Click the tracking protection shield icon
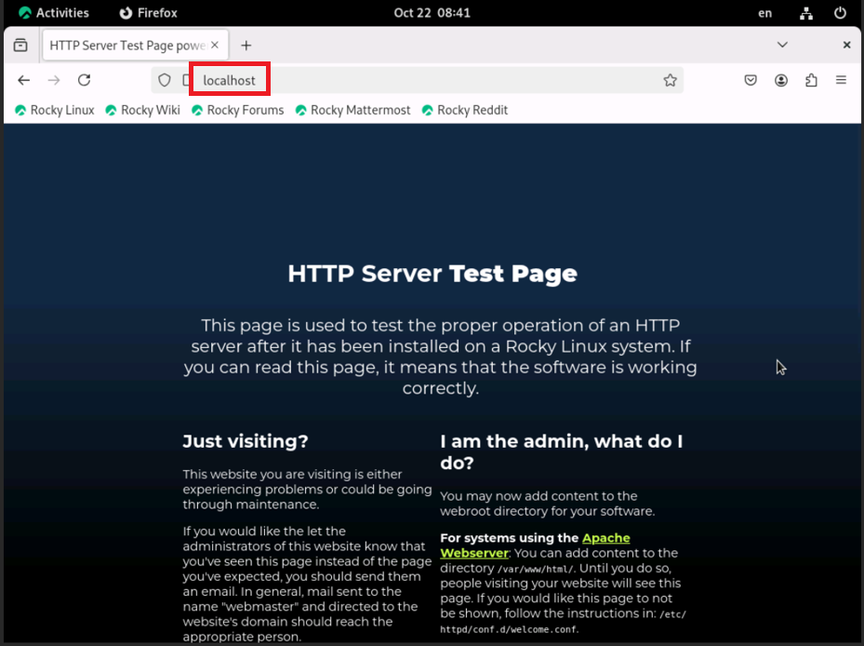Viewport: 864px width, 646px height. pyautogui.click(x=165, y=81)
